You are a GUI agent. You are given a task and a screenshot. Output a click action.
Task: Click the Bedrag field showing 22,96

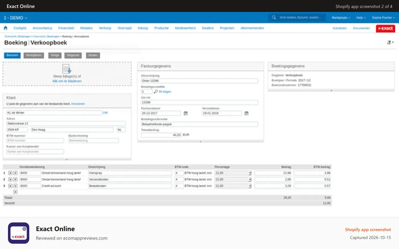273,173
